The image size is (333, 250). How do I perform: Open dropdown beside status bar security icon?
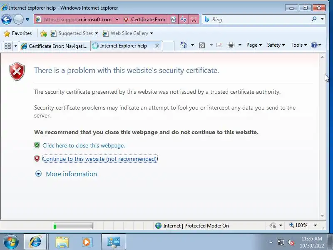click(x=281, y=225)
